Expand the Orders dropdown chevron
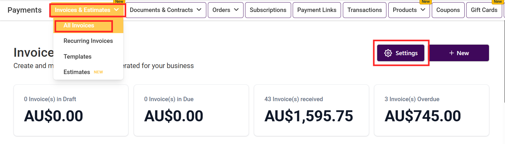The width and height of the screenshot is (505, 144). pyautogui.click(x=236, y=10)
